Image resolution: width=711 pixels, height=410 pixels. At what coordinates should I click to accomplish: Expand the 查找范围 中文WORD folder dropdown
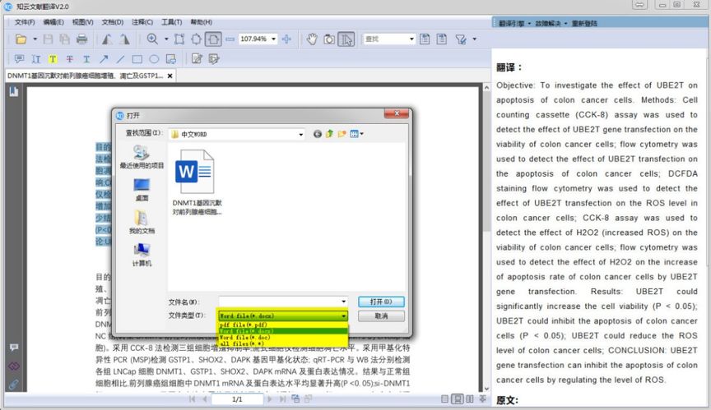(300, 135)
